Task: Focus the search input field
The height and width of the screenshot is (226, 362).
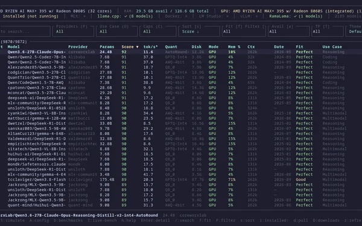Action: pyautogui.click(x=25, y=31)
